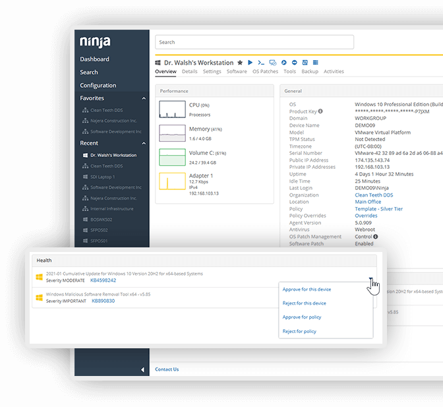This screenshot has height=407, width=443.
Task: Open SFPOS02 in Recent list
Action: (x=99, y=230)
